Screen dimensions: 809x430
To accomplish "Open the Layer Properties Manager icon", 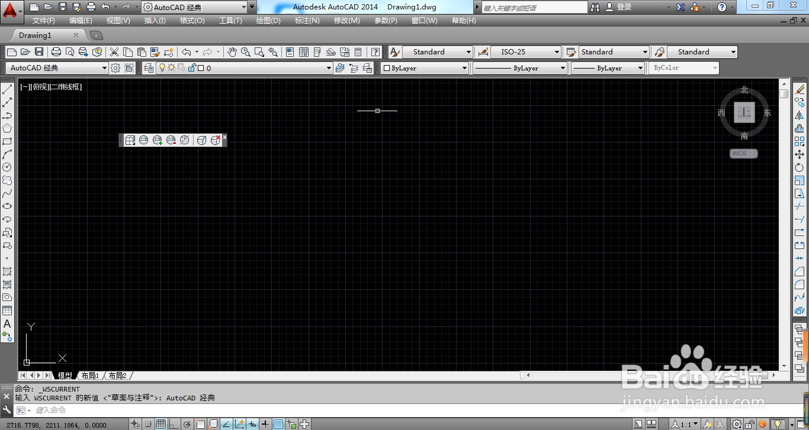I will pos(148,68).
